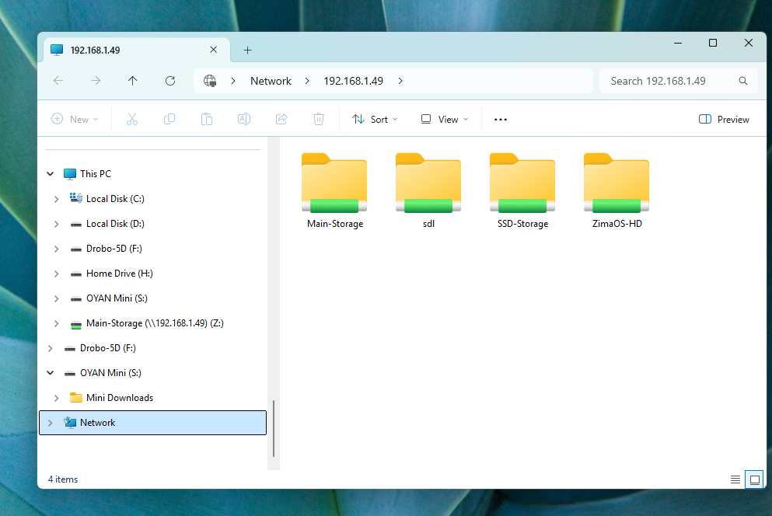The height and width of the screenshot is (516, 772).
Task: Select Drobo-5D (F:) under This PC
Action: click(114, 249)
